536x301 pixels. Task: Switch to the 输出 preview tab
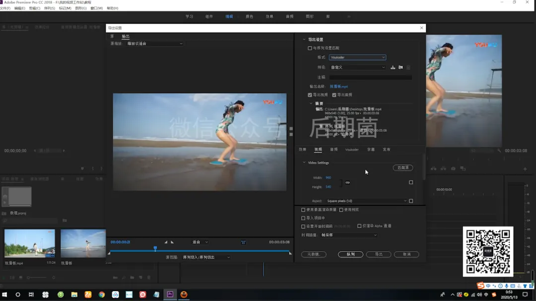tap(126, 36)
